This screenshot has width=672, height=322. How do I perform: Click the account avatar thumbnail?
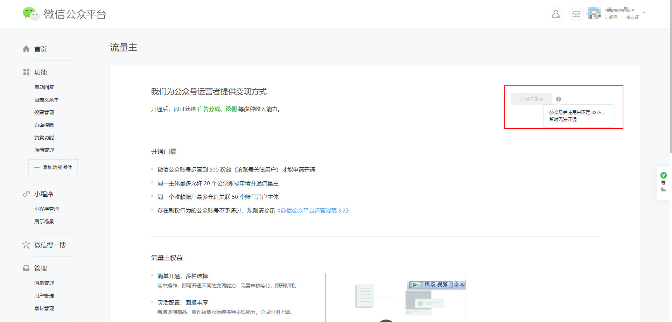[x=594, y=13]
